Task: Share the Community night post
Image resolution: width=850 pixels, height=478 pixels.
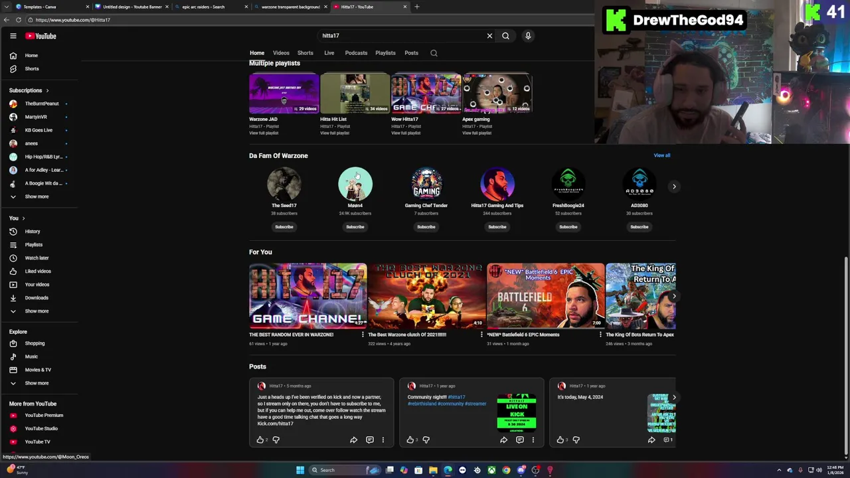Action: point(503,439)
